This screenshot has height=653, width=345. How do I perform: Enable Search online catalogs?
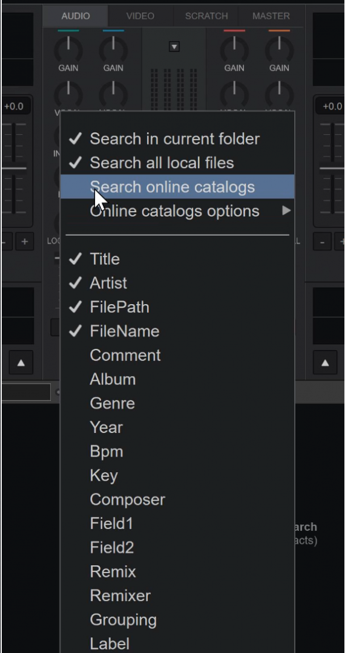[177, 187]
